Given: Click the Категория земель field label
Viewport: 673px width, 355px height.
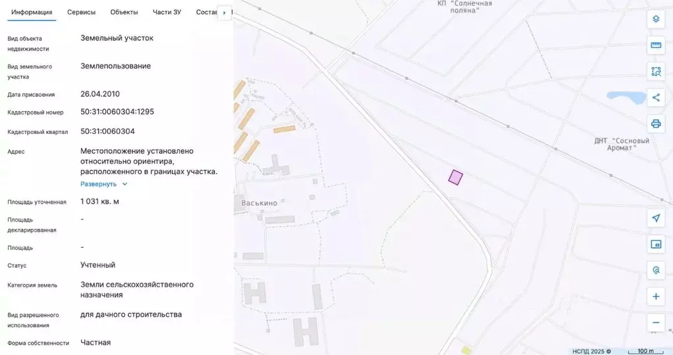Looking at the screenshot, I should [32, 285].
